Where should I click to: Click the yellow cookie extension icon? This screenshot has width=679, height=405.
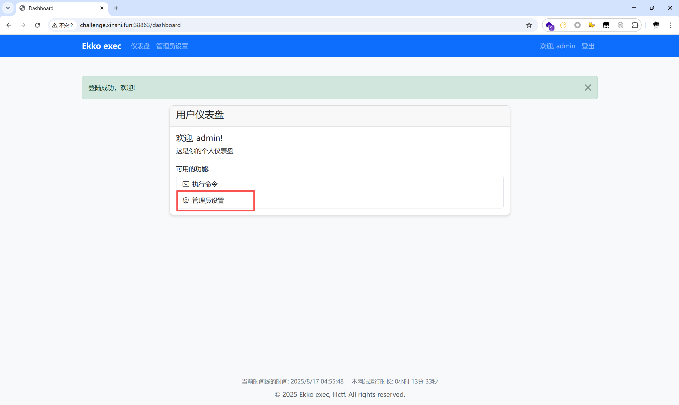click(x=563, y=25)
